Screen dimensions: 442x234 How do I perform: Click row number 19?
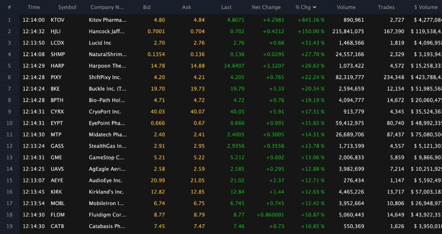9,226
